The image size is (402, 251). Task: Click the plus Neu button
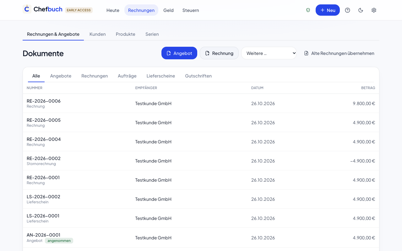click(328, 10)
